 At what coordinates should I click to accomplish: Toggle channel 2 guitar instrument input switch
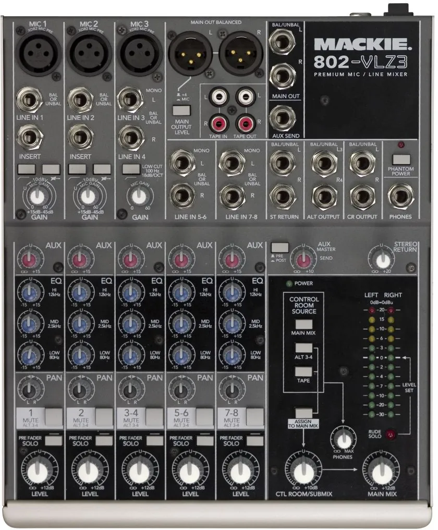point(102,169)
